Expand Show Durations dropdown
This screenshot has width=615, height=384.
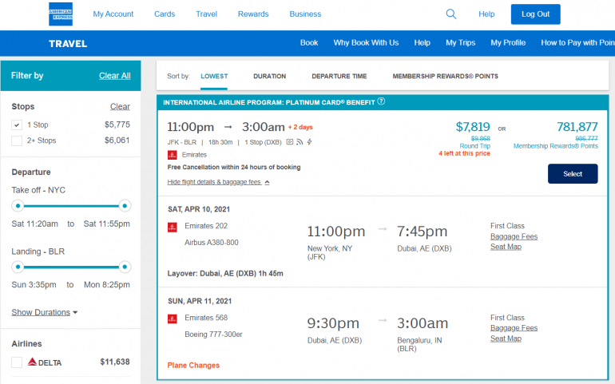[45, 312]
